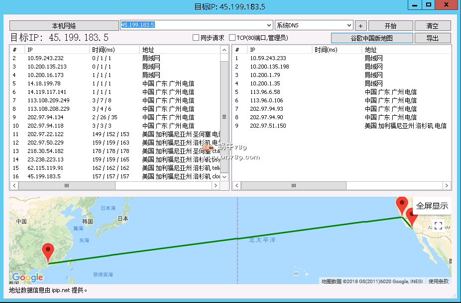Toggle the TCP(80端口,管理员) checkbox
The image size is (461, 303).
coord(232,38)
